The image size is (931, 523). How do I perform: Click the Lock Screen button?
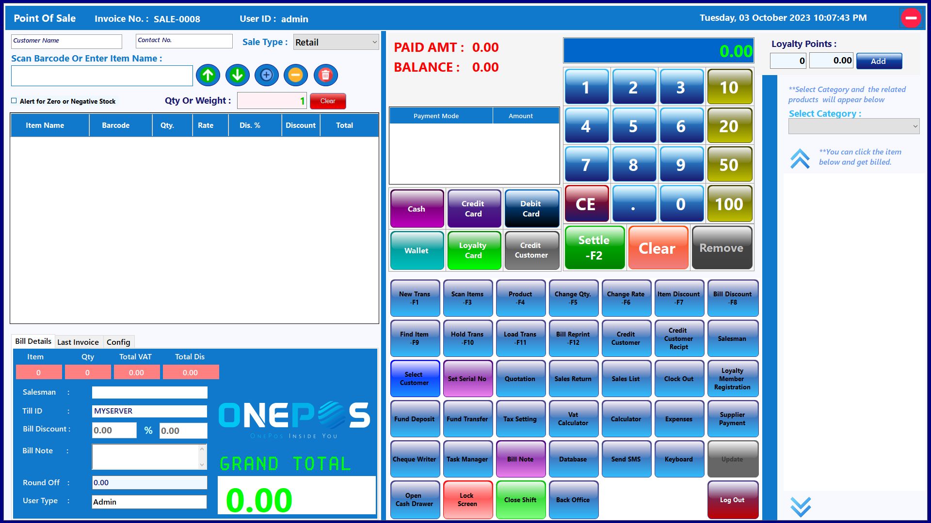[467, 499]
